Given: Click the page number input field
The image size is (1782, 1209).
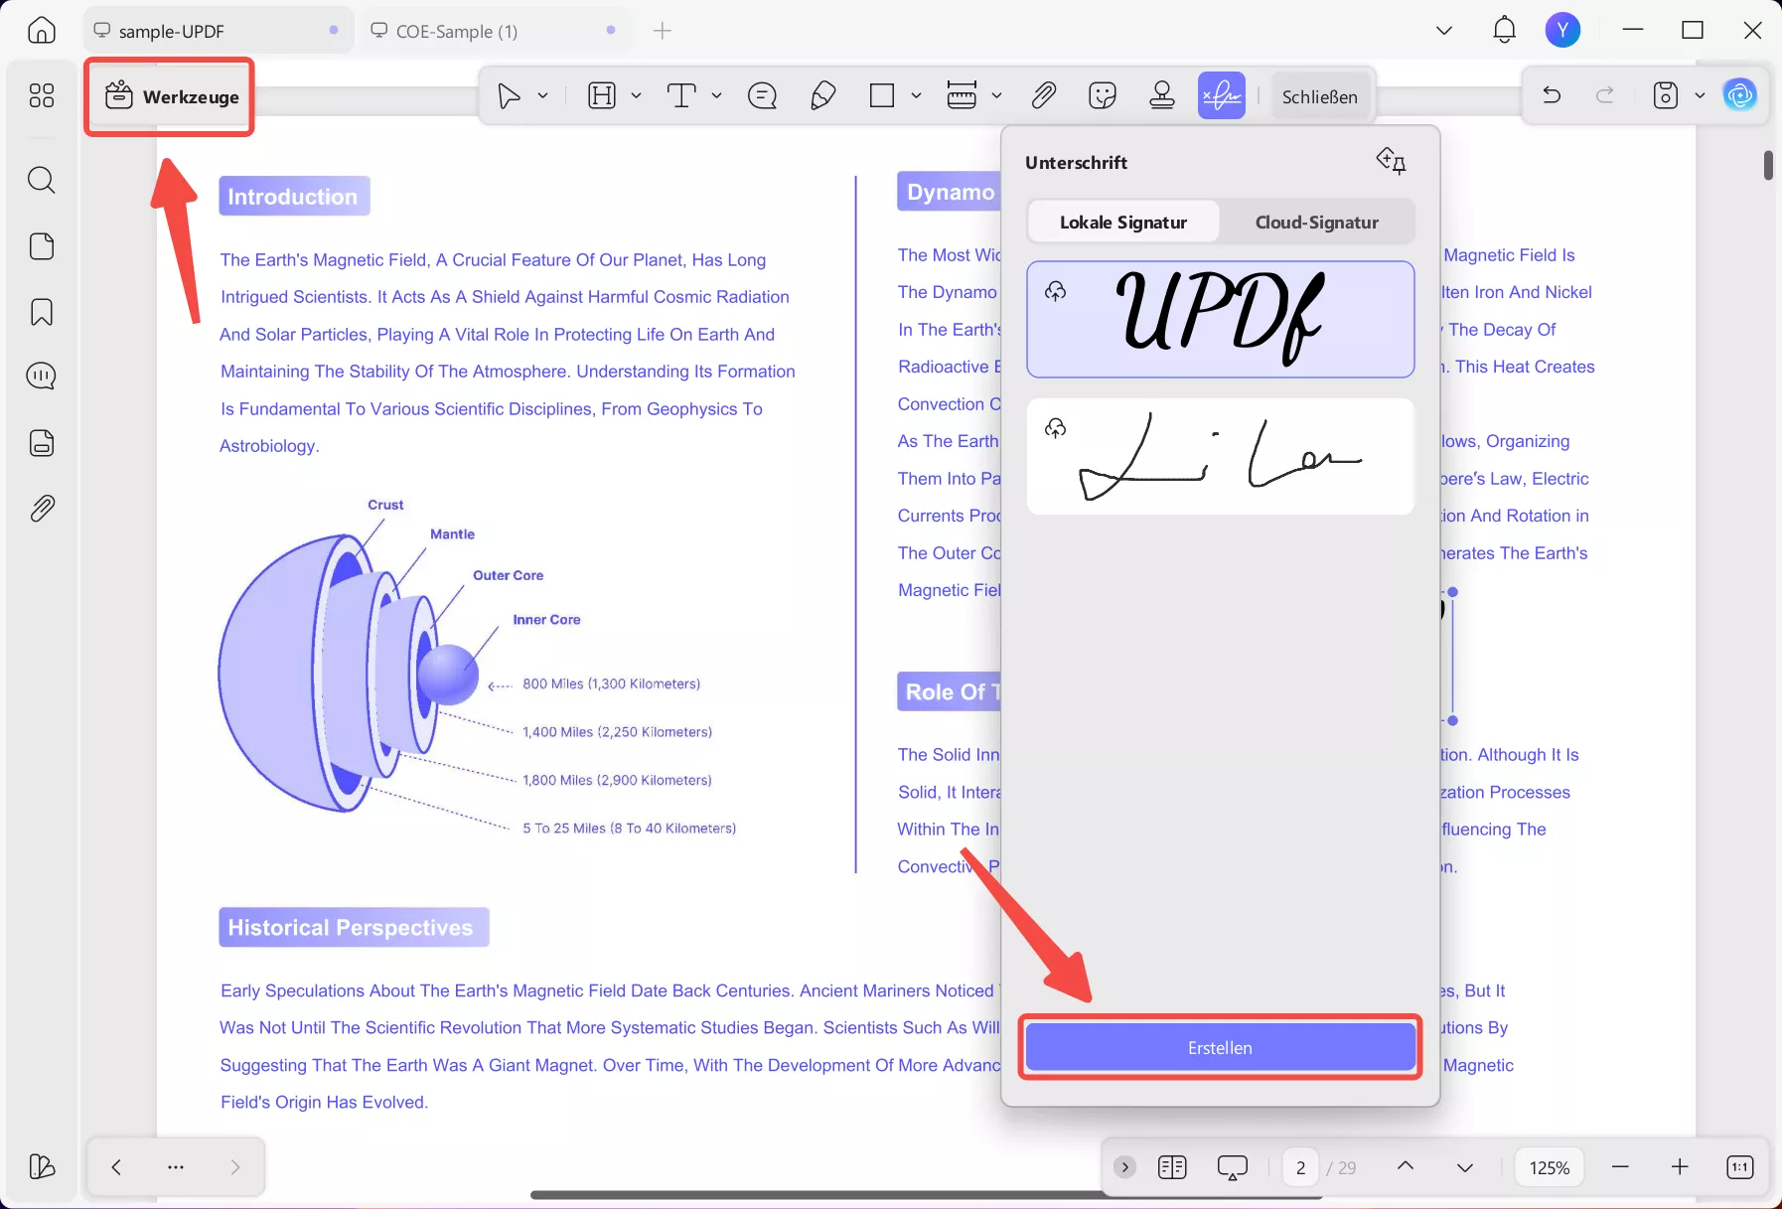Looking at the screenshot, I should click(1300, 1167).
